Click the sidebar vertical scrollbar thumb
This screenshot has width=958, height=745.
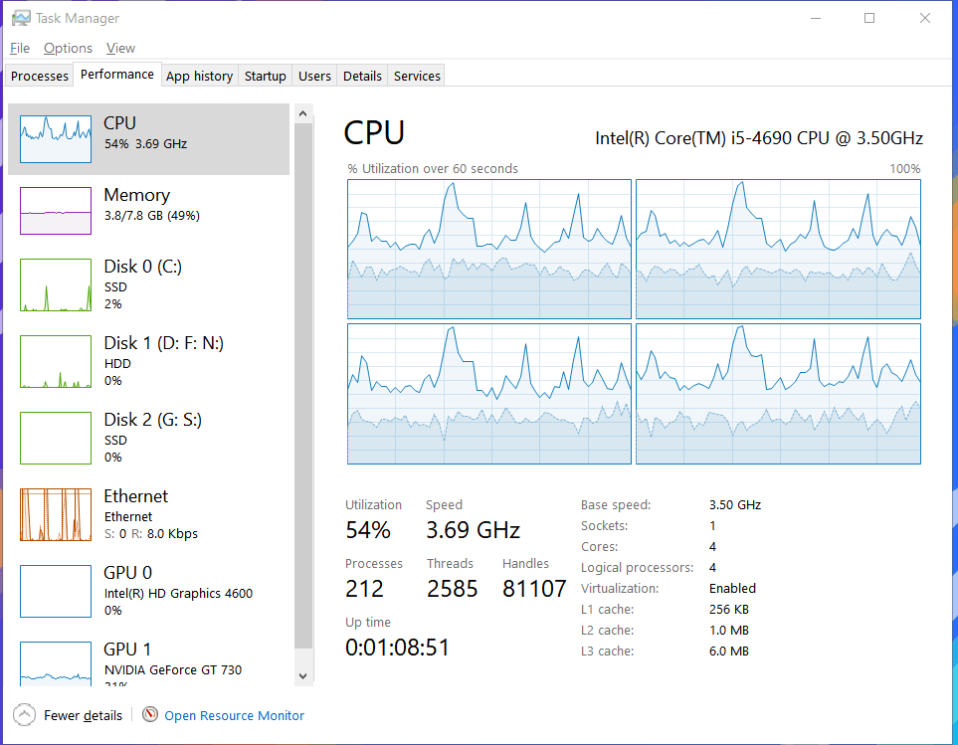(x=303, y=385)
